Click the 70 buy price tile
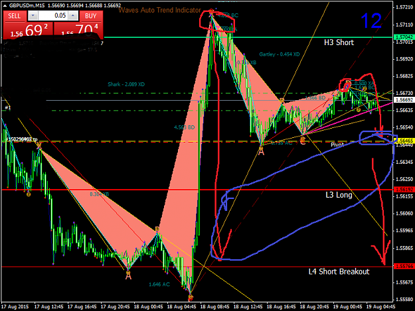 pos(78,30)
